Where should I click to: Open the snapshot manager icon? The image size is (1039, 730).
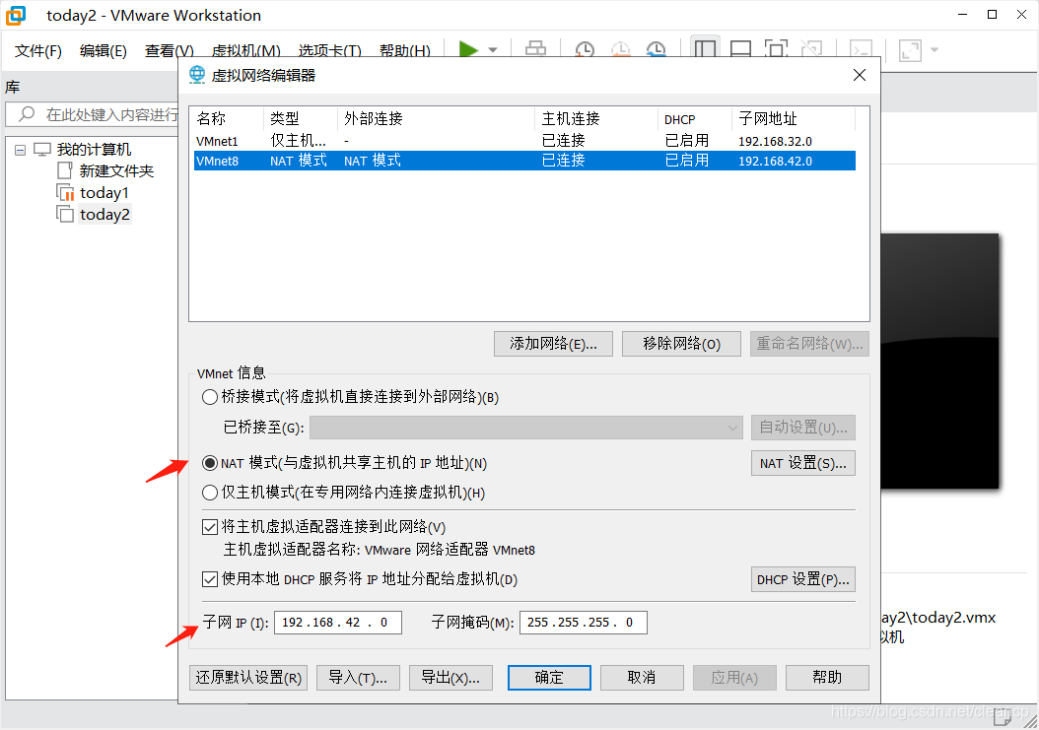click(x=656, y=49)
